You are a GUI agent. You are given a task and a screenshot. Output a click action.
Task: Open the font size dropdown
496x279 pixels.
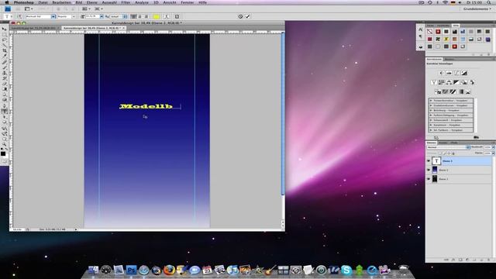102,16
